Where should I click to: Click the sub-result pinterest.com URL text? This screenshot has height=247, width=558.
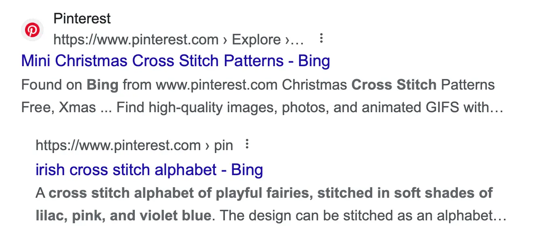[x=118, y=145]
